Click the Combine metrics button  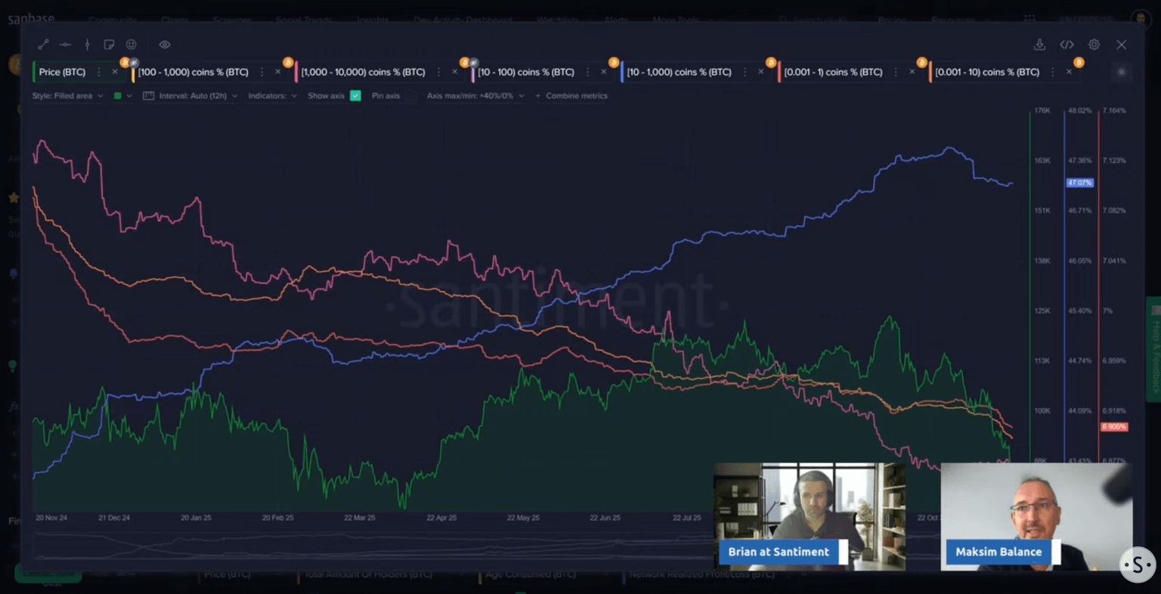571,96
